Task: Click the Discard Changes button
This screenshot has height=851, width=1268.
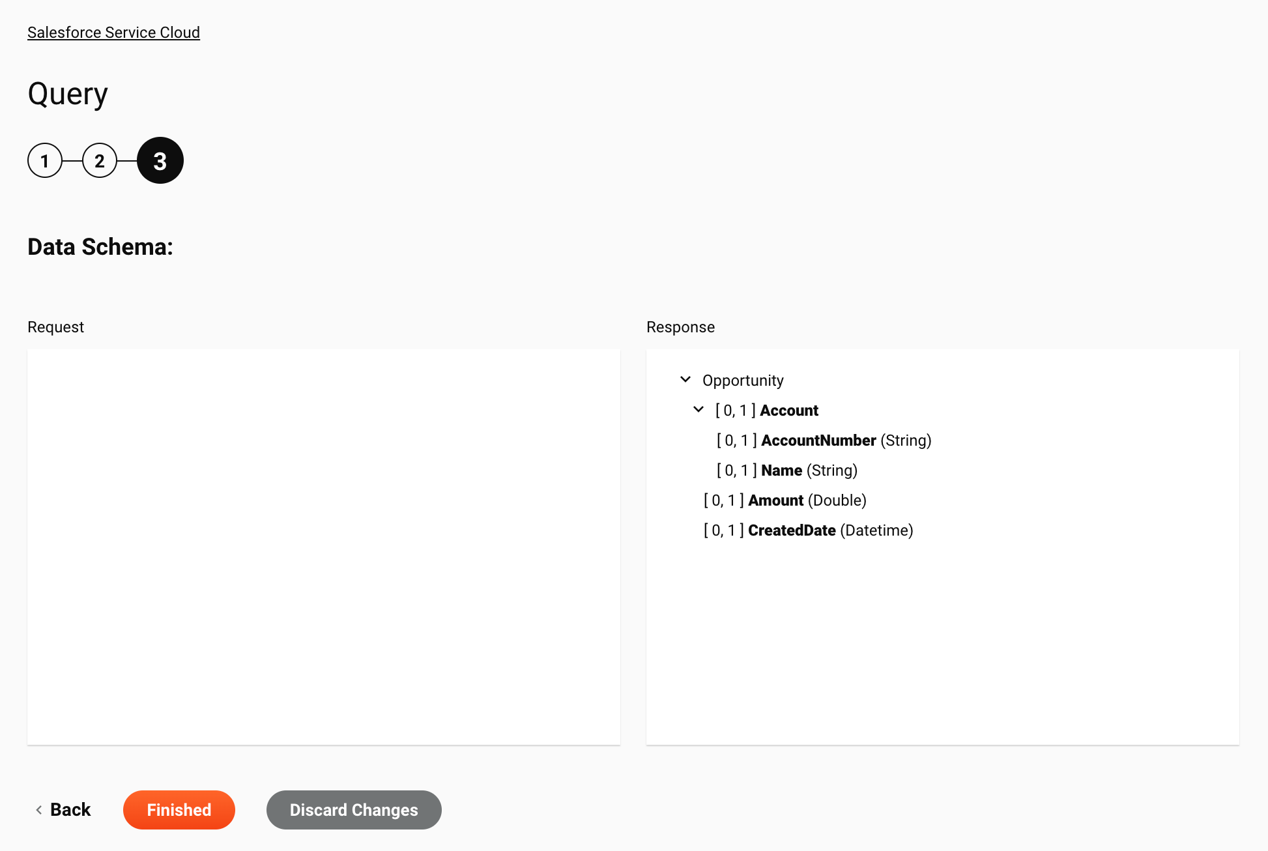Action: (353, 809)
